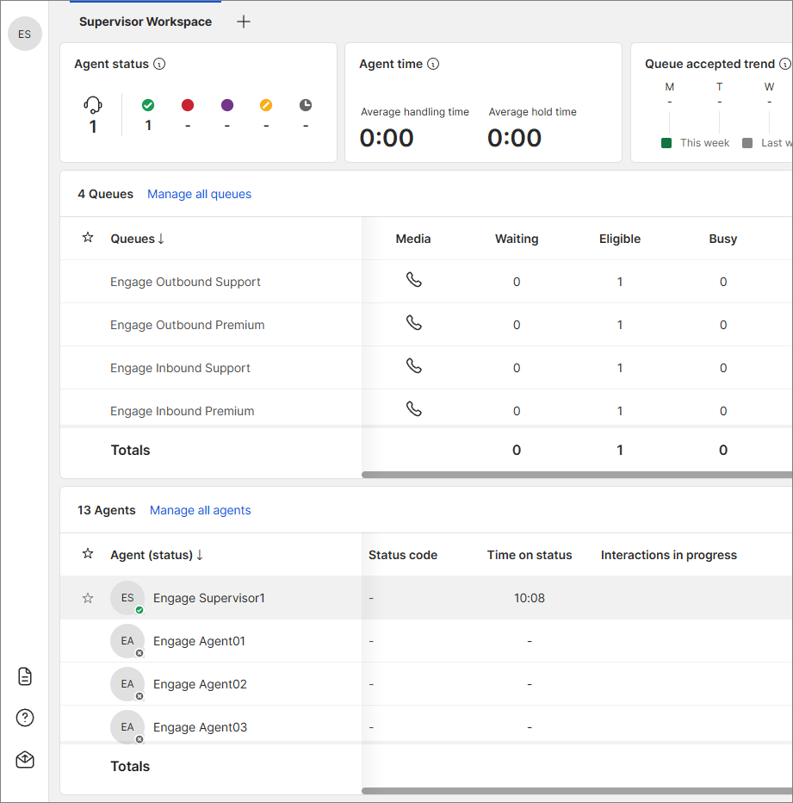Click the Waiting column header
This screenshot has width=793, height=803.
(x=517, y=239)
